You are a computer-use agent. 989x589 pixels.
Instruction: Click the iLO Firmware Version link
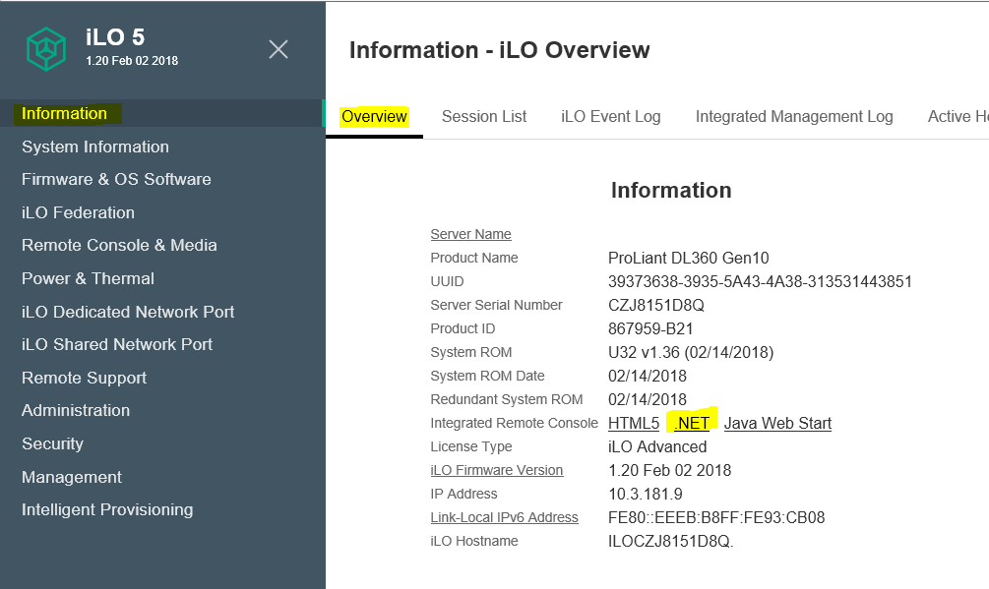pos(497,470)
